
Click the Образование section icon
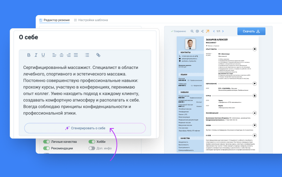(x=255, y=84)
